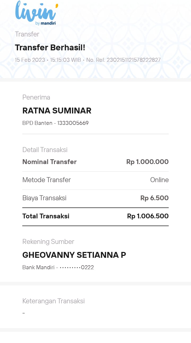This screenshot has width=191, height=343.
Task: Click the "Transfer Berhasil!" heading
Action: pyautogui.click(x=50, y=48)
